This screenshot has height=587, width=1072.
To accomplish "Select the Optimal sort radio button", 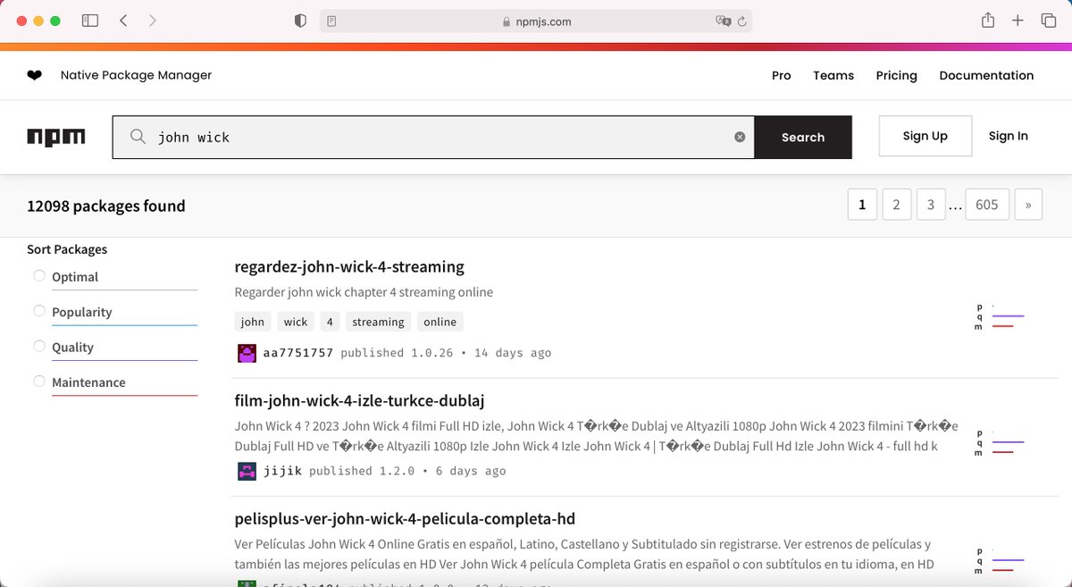I will (39, 276).
